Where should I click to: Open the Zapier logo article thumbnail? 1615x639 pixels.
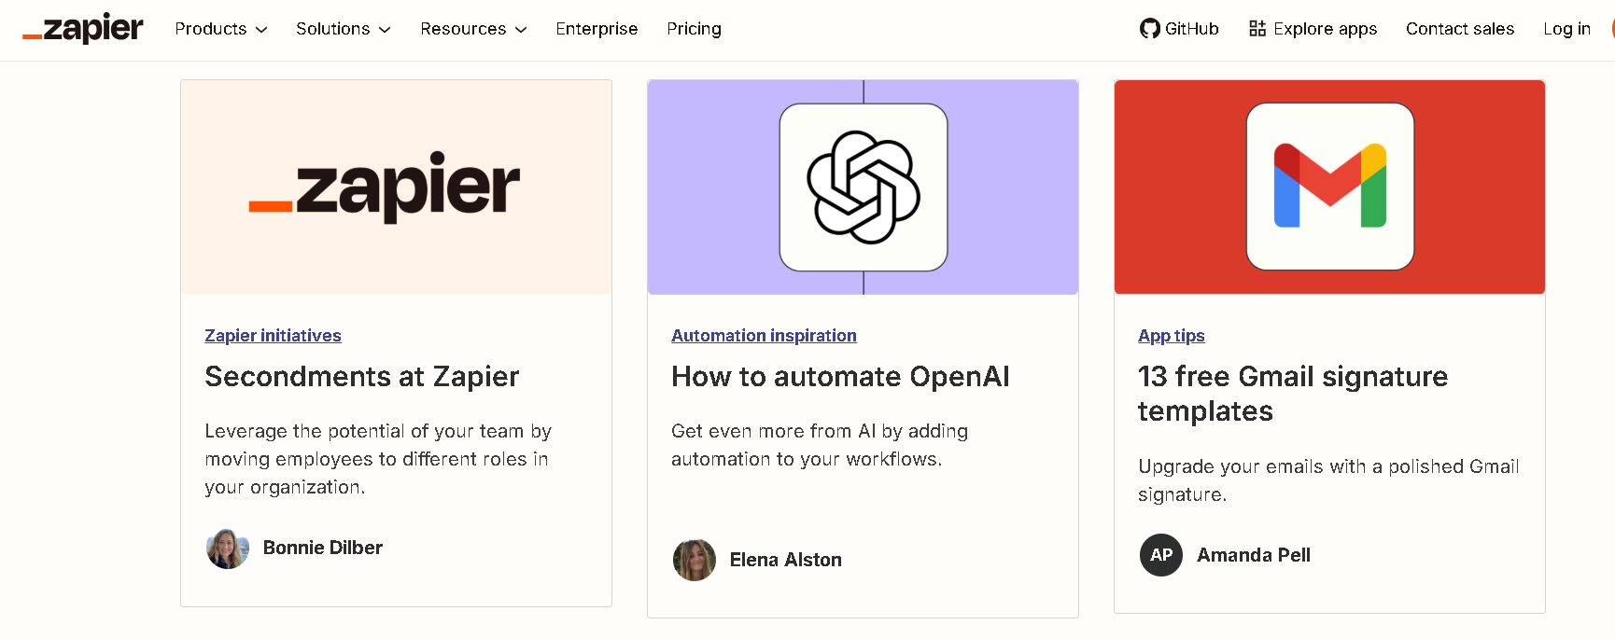click(x=396, y=188)
